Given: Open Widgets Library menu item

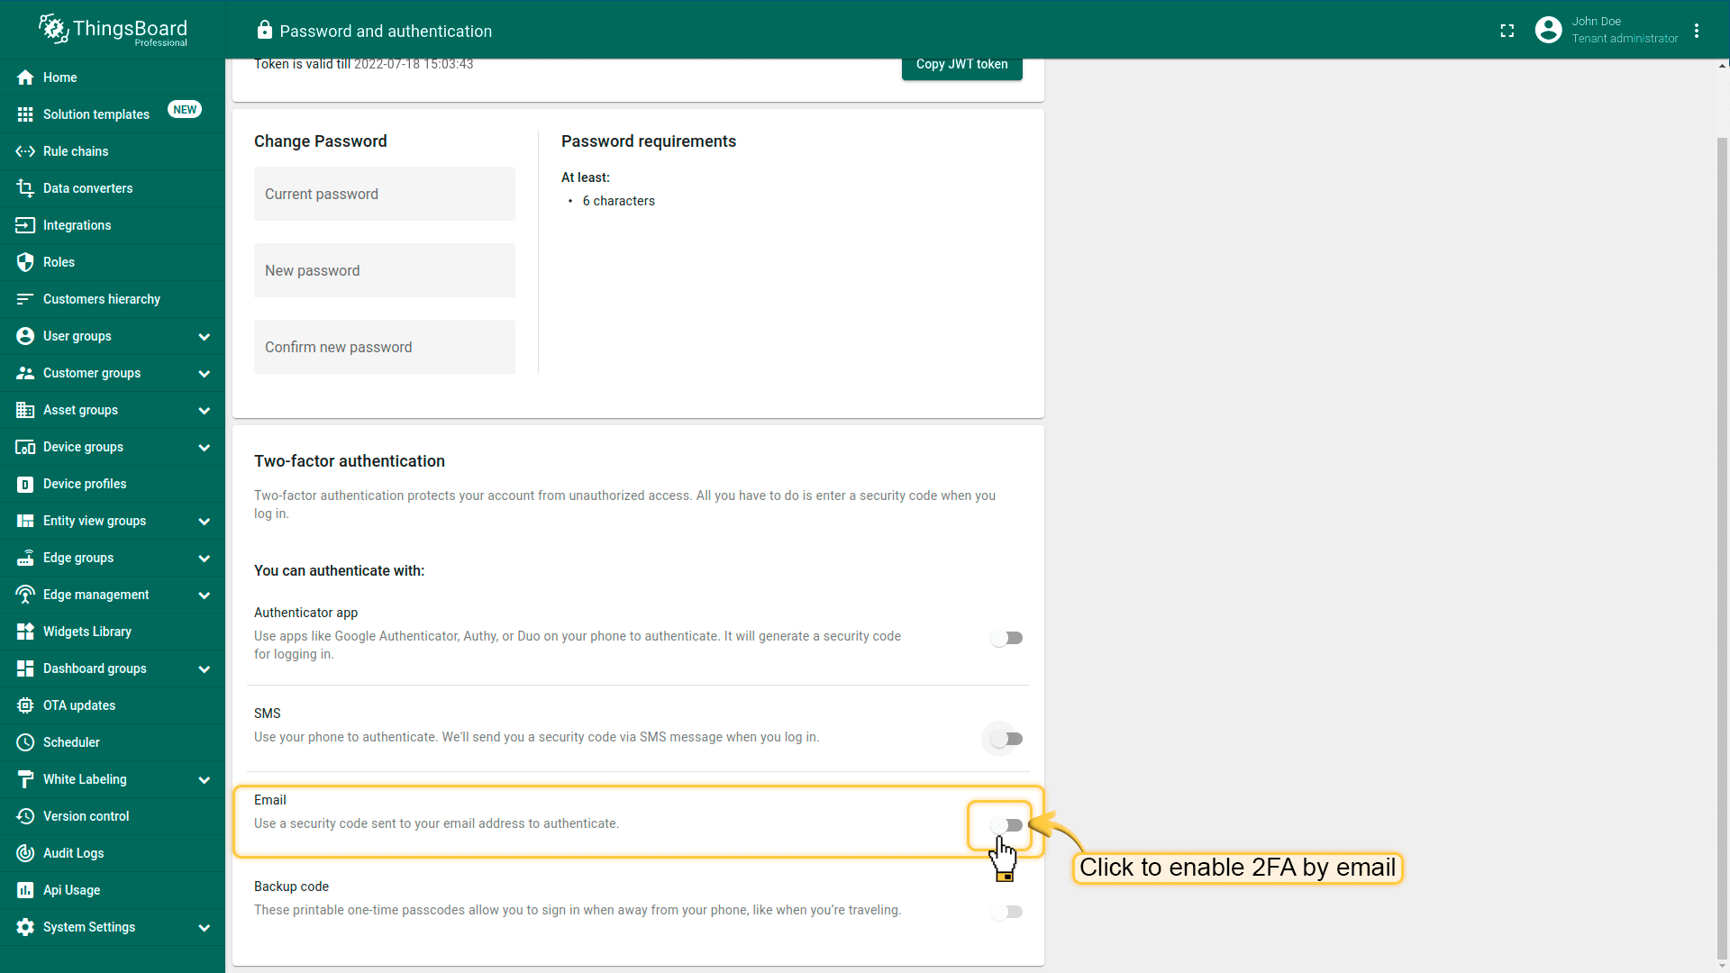Looking at the screenshot, I should 113,632.
